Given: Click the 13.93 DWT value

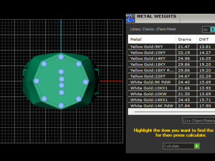Looking at the screenshot, I should point(205,88).
